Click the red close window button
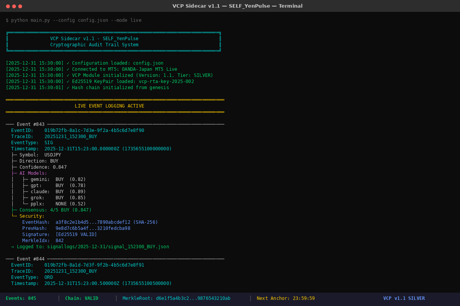Screen dimensions: 460x306 pos(8,6)
